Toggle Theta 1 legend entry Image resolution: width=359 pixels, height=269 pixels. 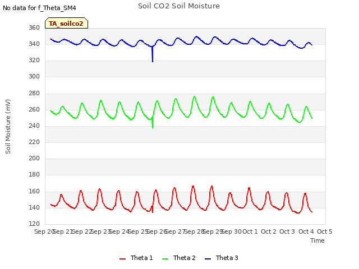pos(136,258)
